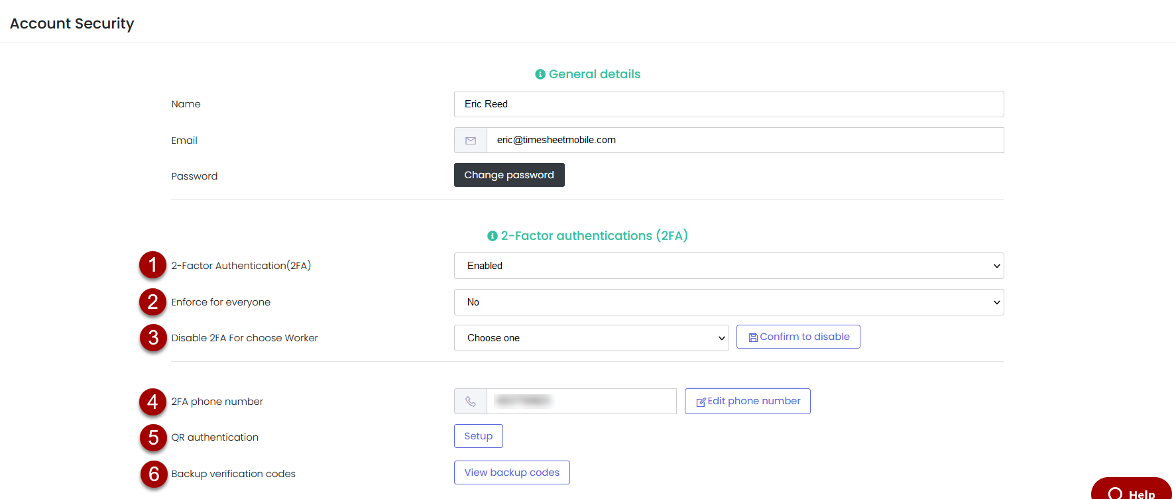
Task: Click Confirm to disable button
Action: click(798, 337)
